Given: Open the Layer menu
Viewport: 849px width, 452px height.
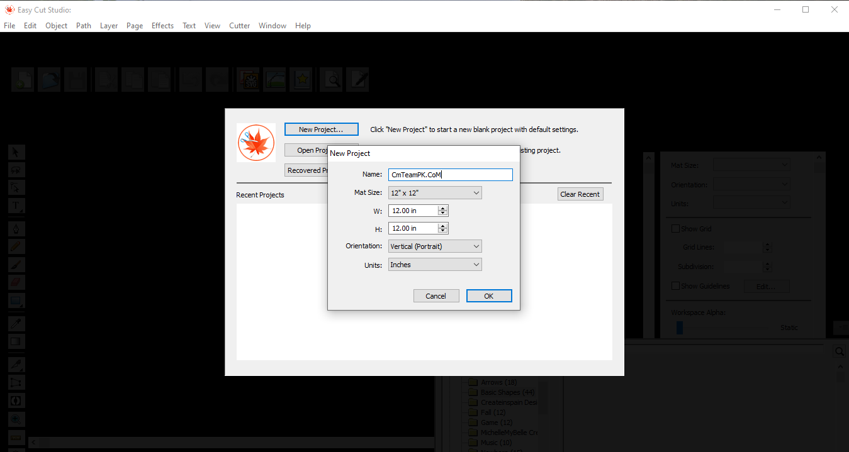Looking at the screenshot, I should pos(109,26).
